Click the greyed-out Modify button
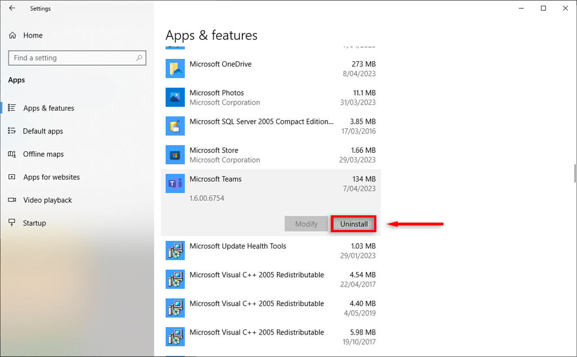The width and height of the screenshot is (577, 357). (306, 224)
